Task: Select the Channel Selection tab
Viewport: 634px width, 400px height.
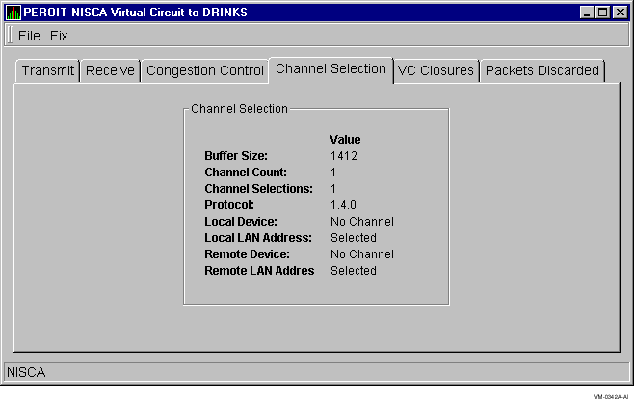Action: click(330, 68)
